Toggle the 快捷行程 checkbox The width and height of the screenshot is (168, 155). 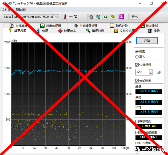tap(137, 65)
